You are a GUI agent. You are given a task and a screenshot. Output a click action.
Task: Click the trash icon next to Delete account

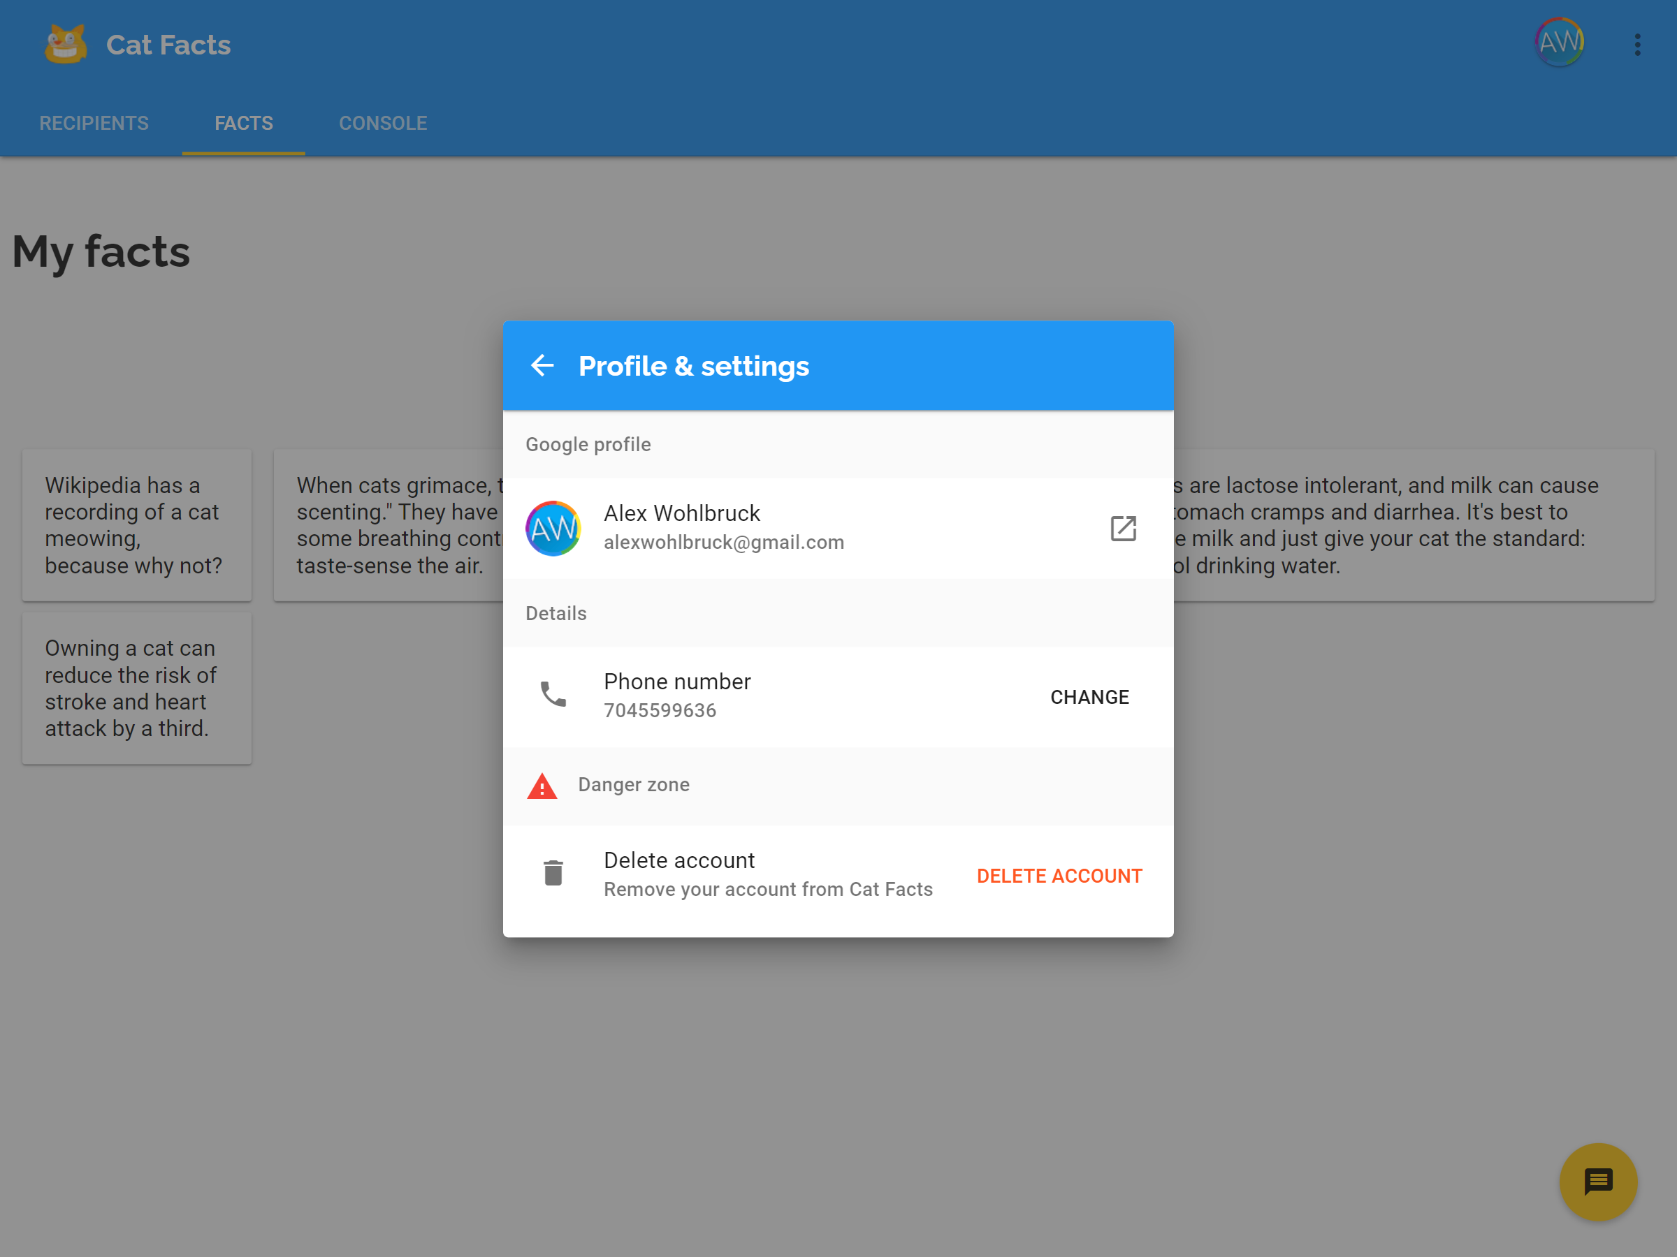pos(553,873)
